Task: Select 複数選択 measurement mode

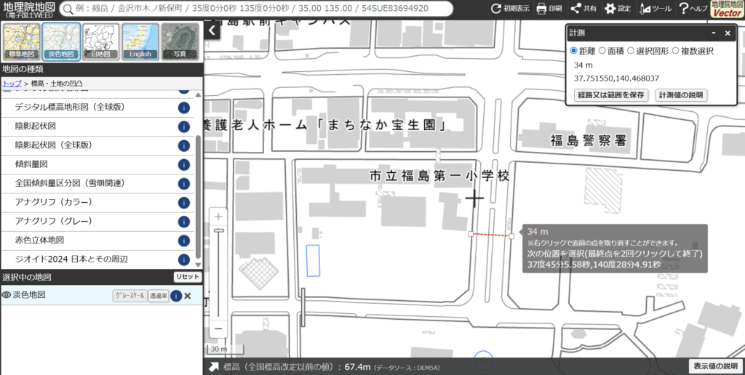Action: pos(676,51)
